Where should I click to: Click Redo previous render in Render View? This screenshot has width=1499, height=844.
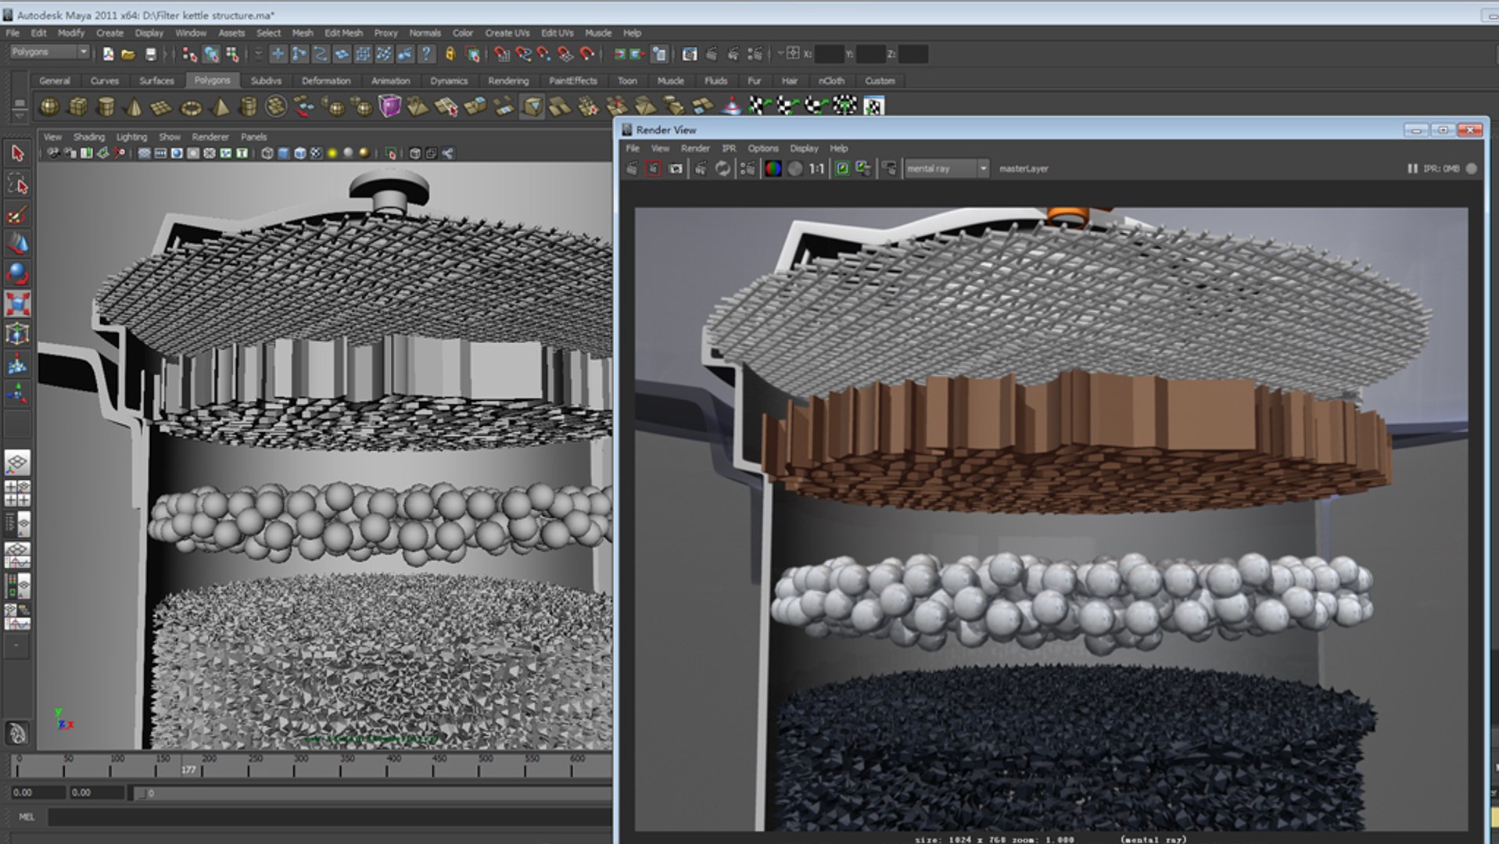(632, 169)
